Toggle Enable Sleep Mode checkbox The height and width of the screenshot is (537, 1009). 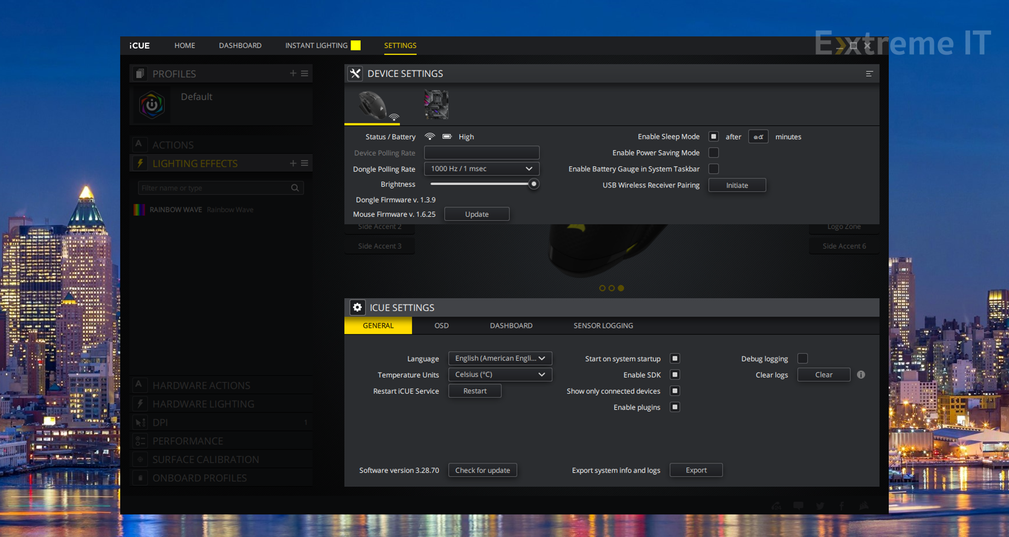[x=714, y=137]
